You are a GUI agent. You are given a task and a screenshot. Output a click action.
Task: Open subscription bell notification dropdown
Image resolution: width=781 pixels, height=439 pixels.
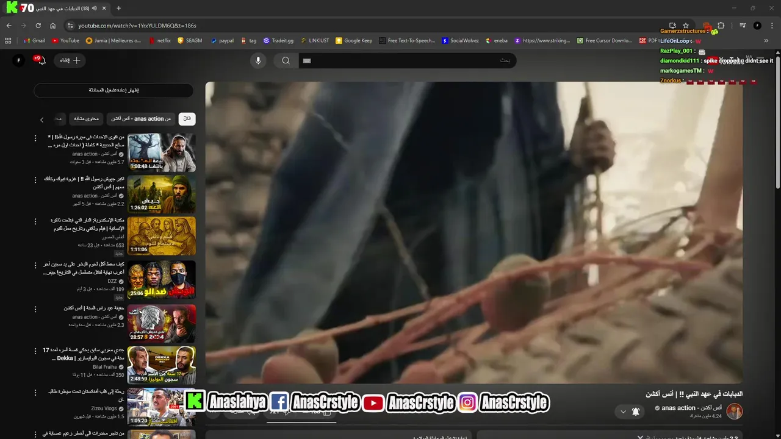[x=629, y=412]
